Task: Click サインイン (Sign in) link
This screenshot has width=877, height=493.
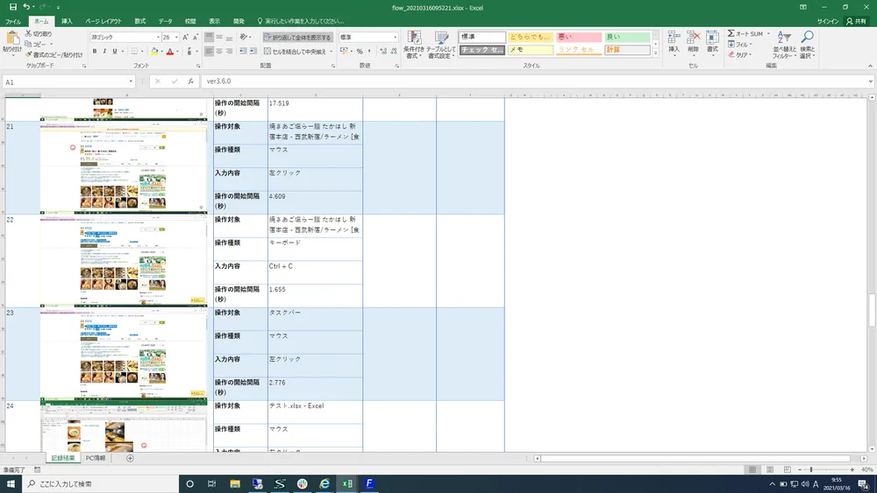Action: [x=827, y=20]
